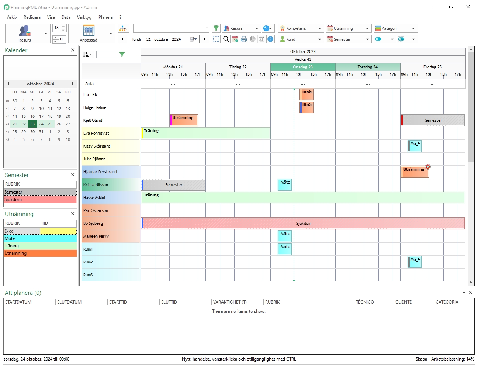Image resolution: width=478 pixels, height=365 pixels.
Task: Click the pie chart statistics icon
Action: [253, 39]
